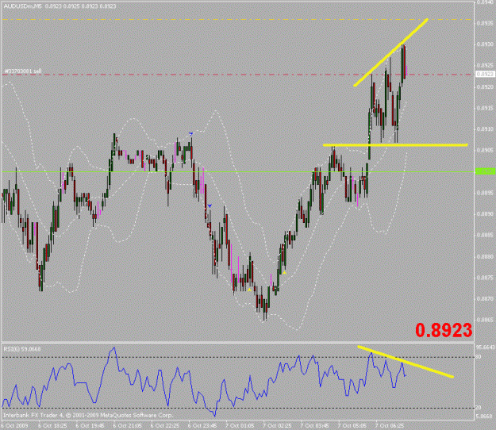Click the 7 Oct 05:05 time label
496x430 pixels.
click(352, 425)
